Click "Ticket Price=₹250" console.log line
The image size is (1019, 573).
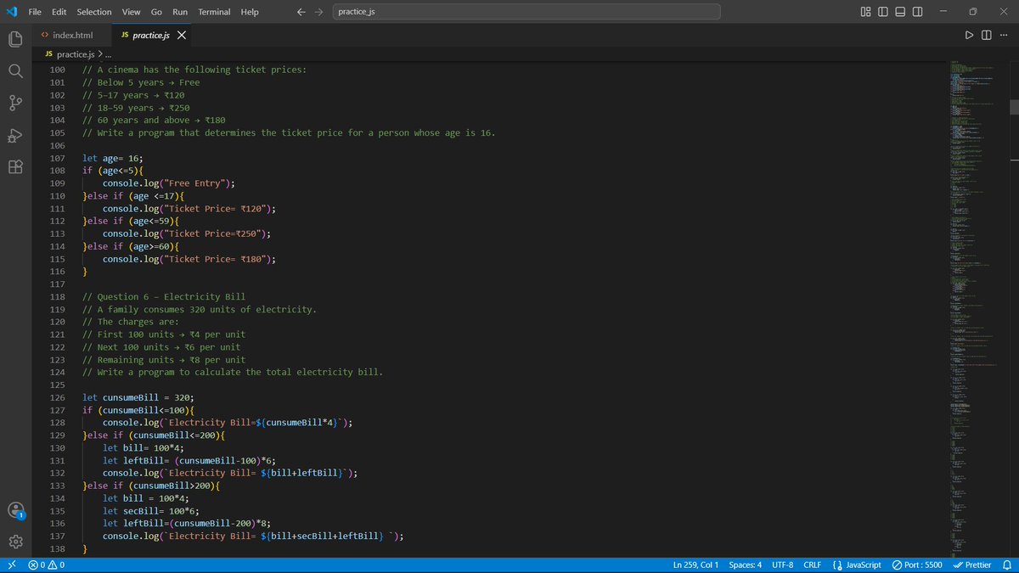187,233
